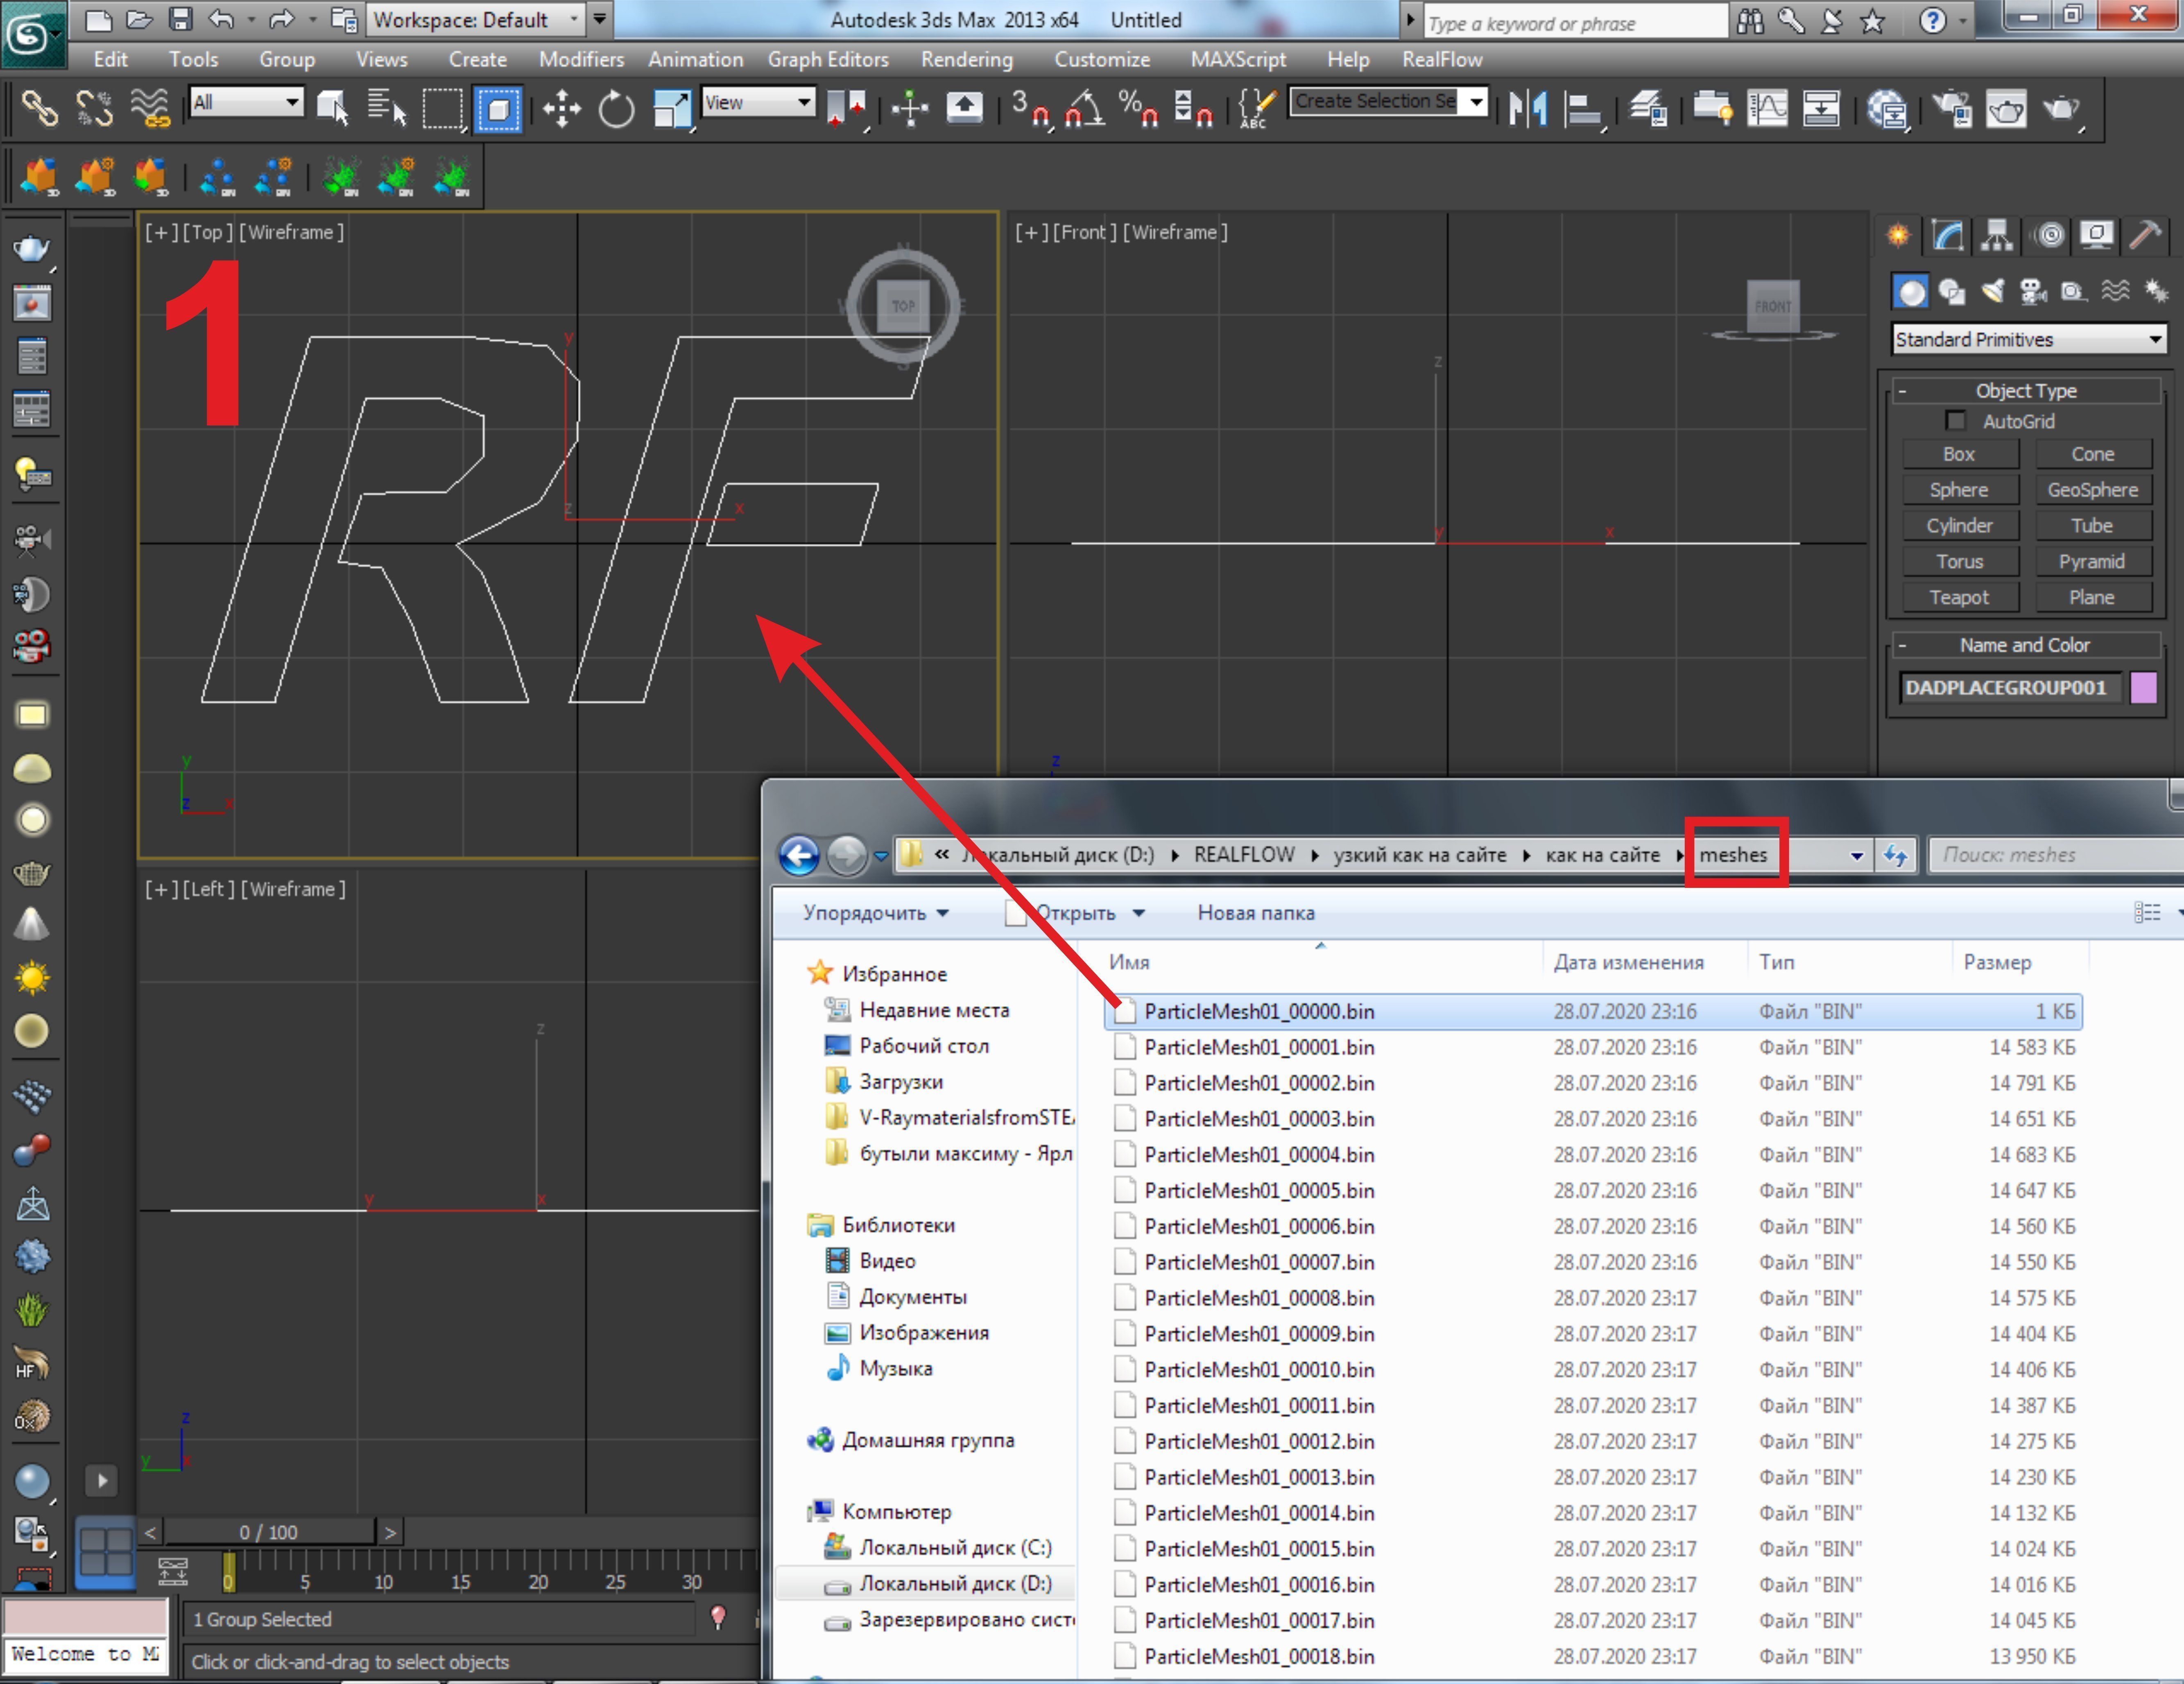The width and height of the screenshot is (2184, 1684).
Task: Click the Angle Snap toggle icon
Action: pos(1085,108)
